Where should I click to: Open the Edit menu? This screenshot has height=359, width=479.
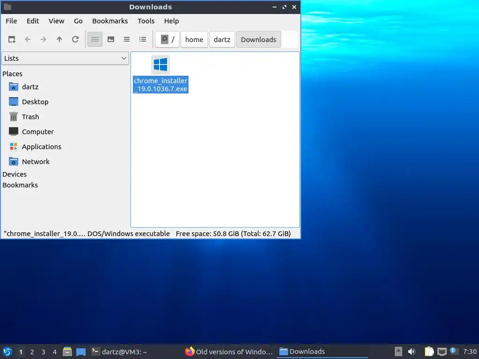(33, 21)
